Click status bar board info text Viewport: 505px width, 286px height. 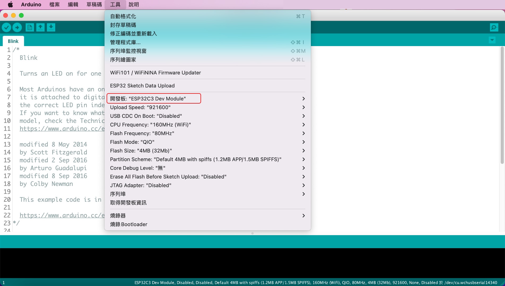(316, 283)
